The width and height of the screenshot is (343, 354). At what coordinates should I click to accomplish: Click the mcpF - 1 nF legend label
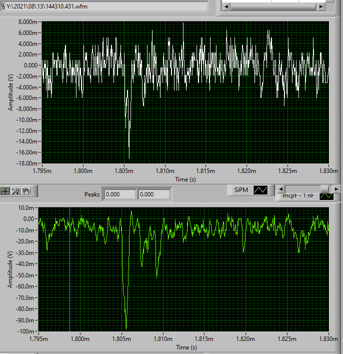click(298, 195)
